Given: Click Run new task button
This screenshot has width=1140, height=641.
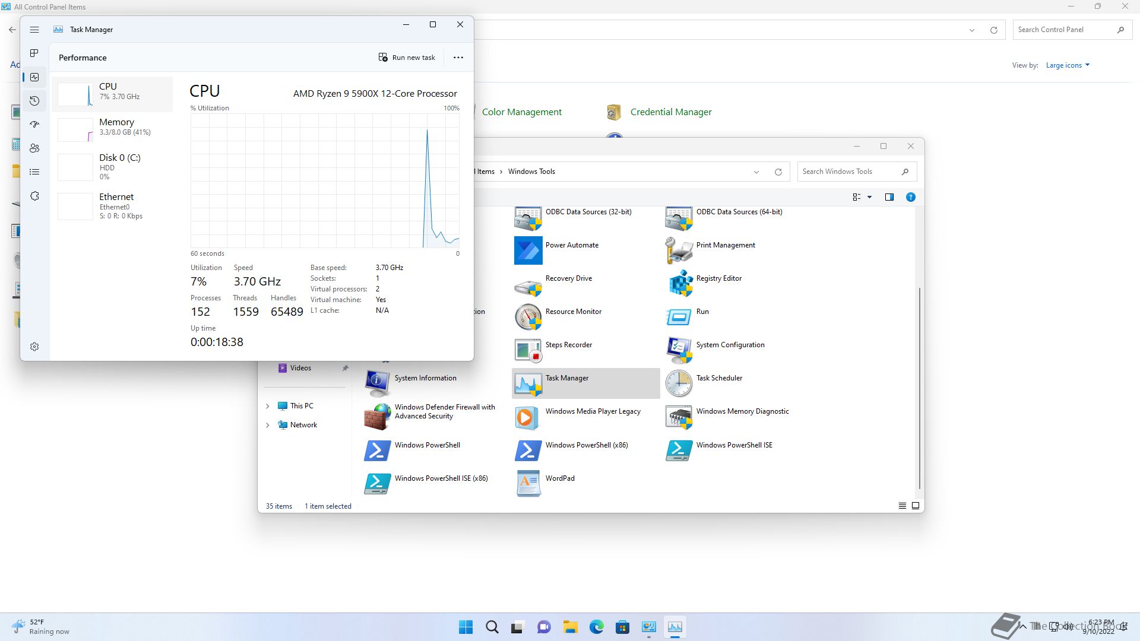Looking at the screenshot, I should tap(407, 58).
